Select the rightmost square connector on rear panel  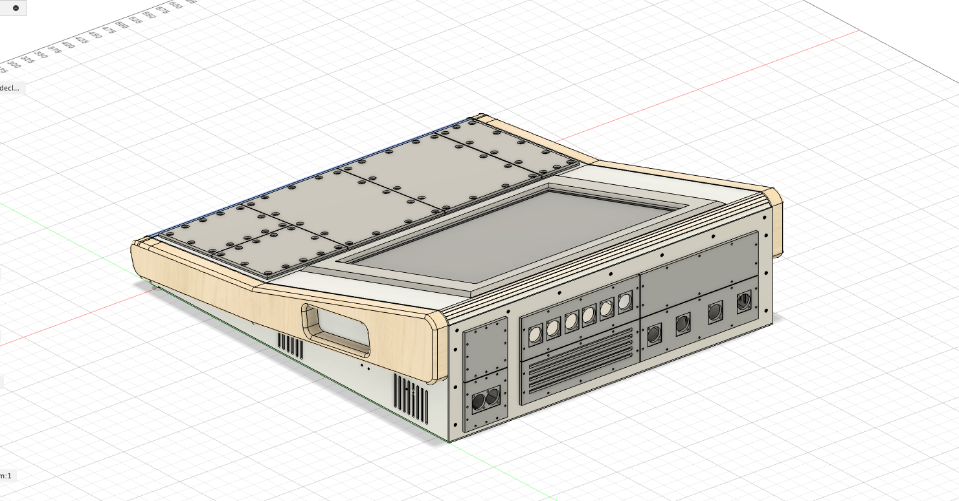(x=745, y=301)
